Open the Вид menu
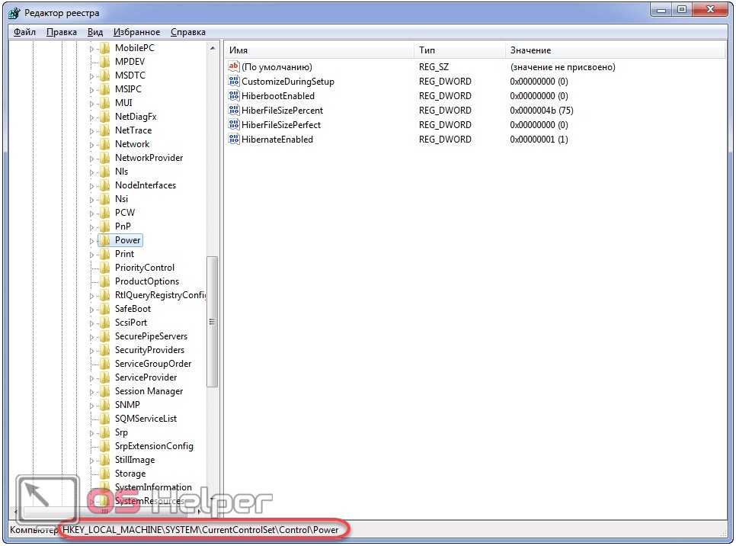This screenshot has width=736, height=546. tap(94, 32)
